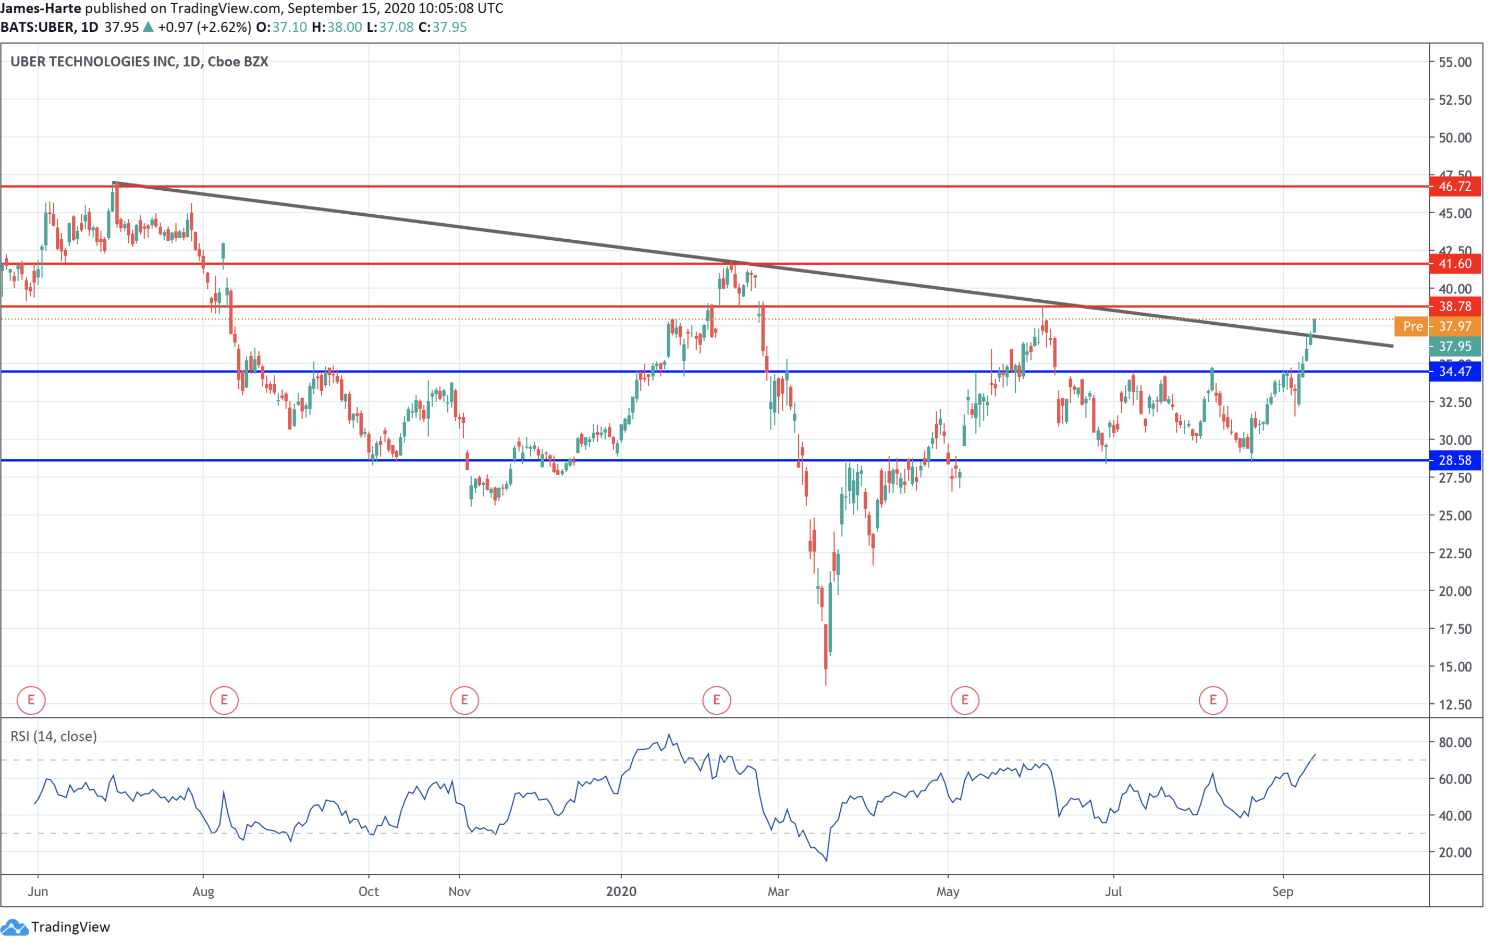Select the red 41.60 resistance price label
The width and height of the screenshot is (1488, 943).
[1454, 264]
